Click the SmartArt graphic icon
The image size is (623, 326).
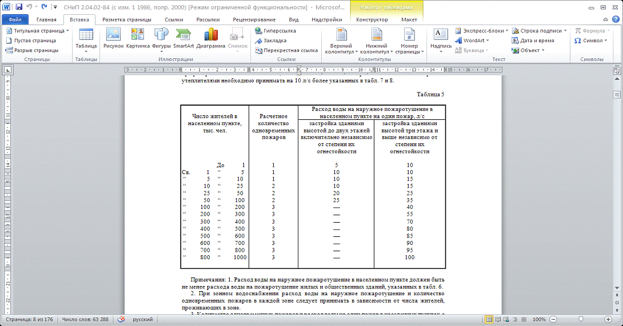[x=183, y=38]
